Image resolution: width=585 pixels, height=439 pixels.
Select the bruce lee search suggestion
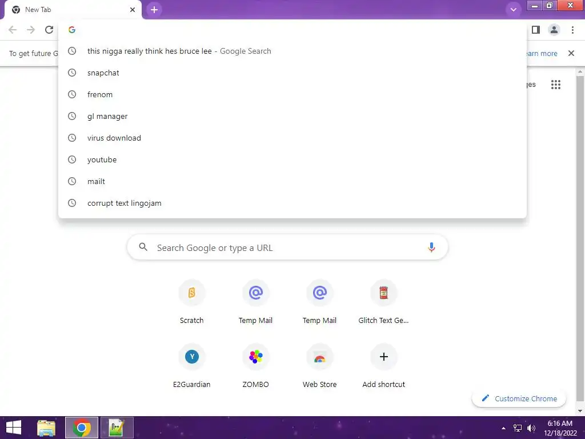(x=292, y=51)
